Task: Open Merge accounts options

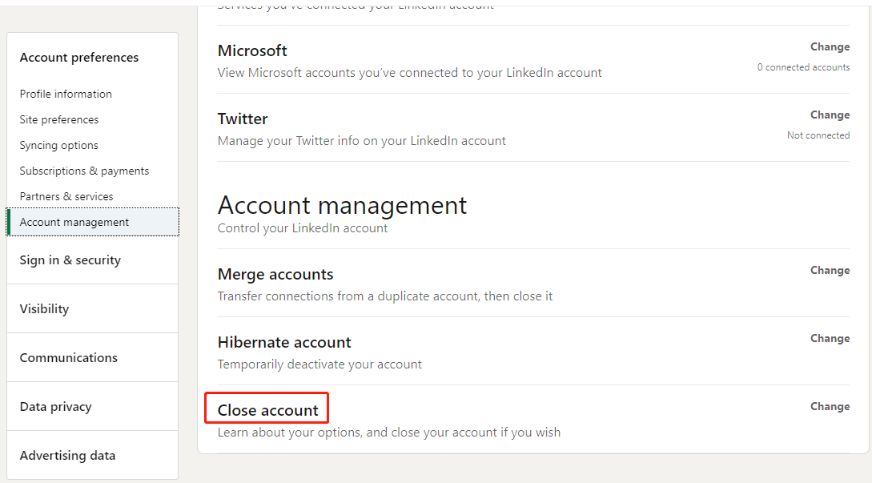Action: pyautogui.click(x=830, y=270)
